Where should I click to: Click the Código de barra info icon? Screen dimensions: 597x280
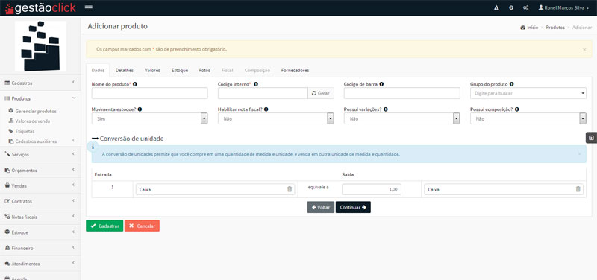(381, 84)
